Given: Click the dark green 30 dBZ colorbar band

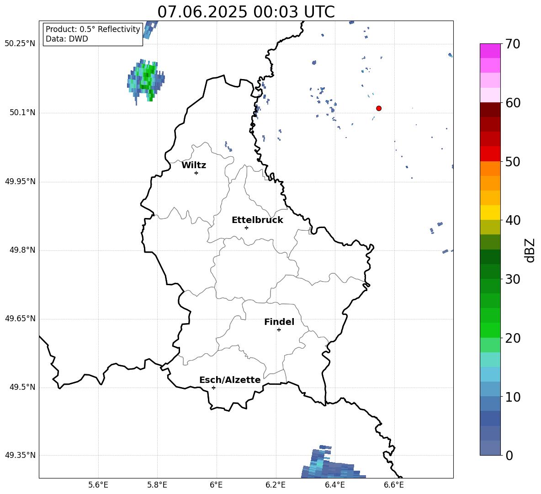Looking at the screenshot, I should tap(490, 271).
